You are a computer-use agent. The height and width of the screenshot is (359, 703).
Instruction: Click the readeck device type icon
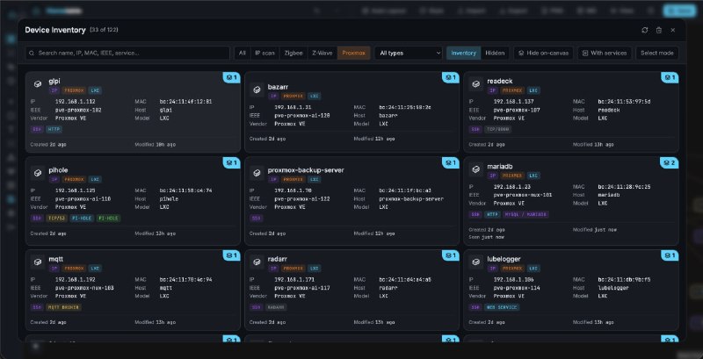point(475,83)
